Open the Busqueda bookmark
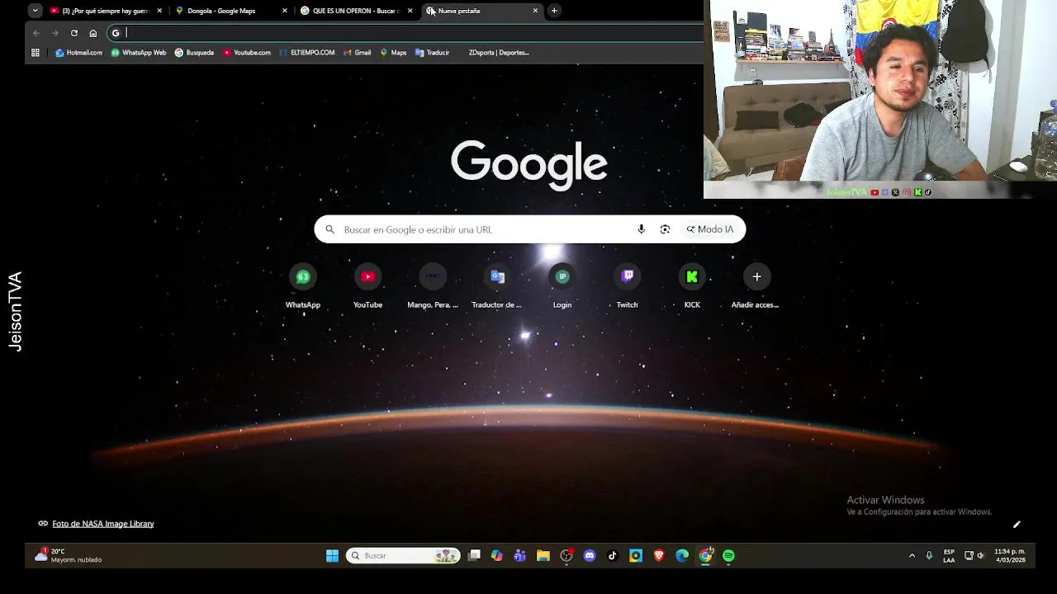 click(x=194, y=53)
